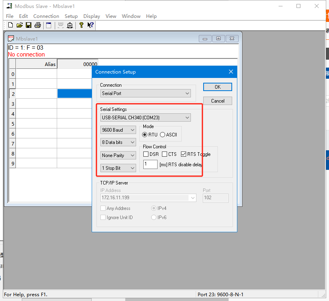Screen dimensions: 329x301
Task: Click the context help arrow icon
Action: tap(90, 25)
